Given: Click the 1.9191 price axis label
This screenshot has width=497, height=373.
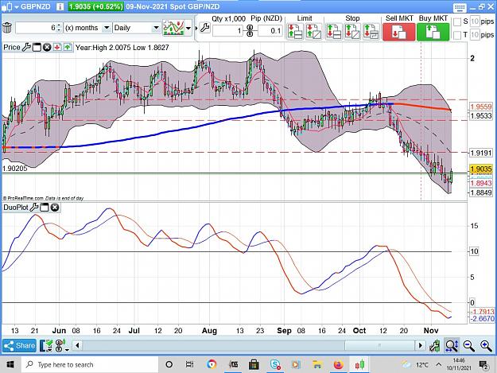Looking at the screenshot, I should point(481,153).
